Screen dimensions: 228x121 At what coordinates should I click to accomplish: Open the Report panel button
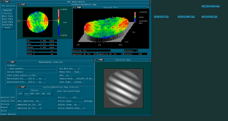5,108
